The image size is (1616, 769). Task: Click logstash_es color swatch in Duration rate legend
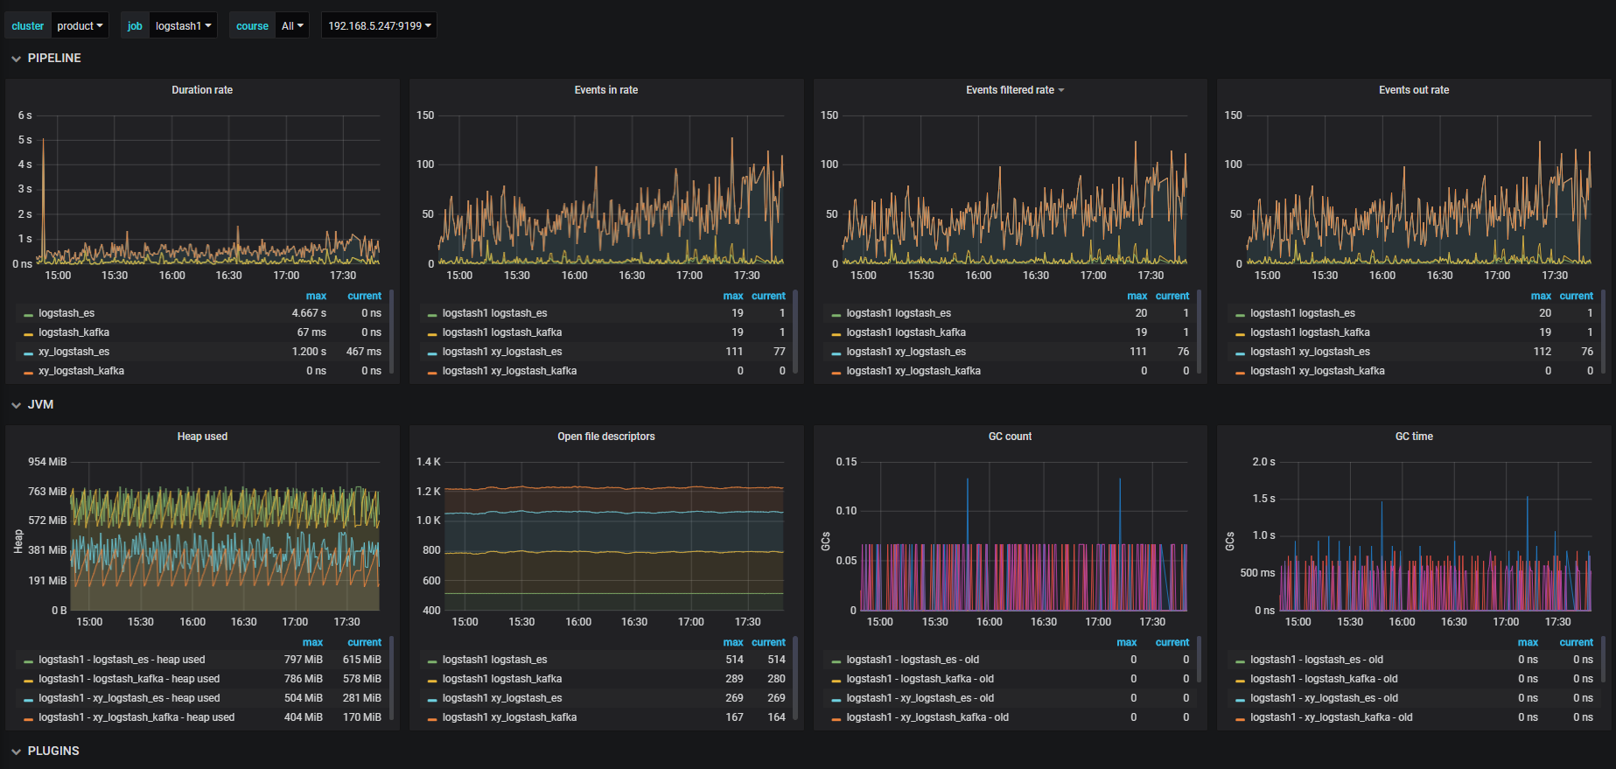[x=28, y=314]
